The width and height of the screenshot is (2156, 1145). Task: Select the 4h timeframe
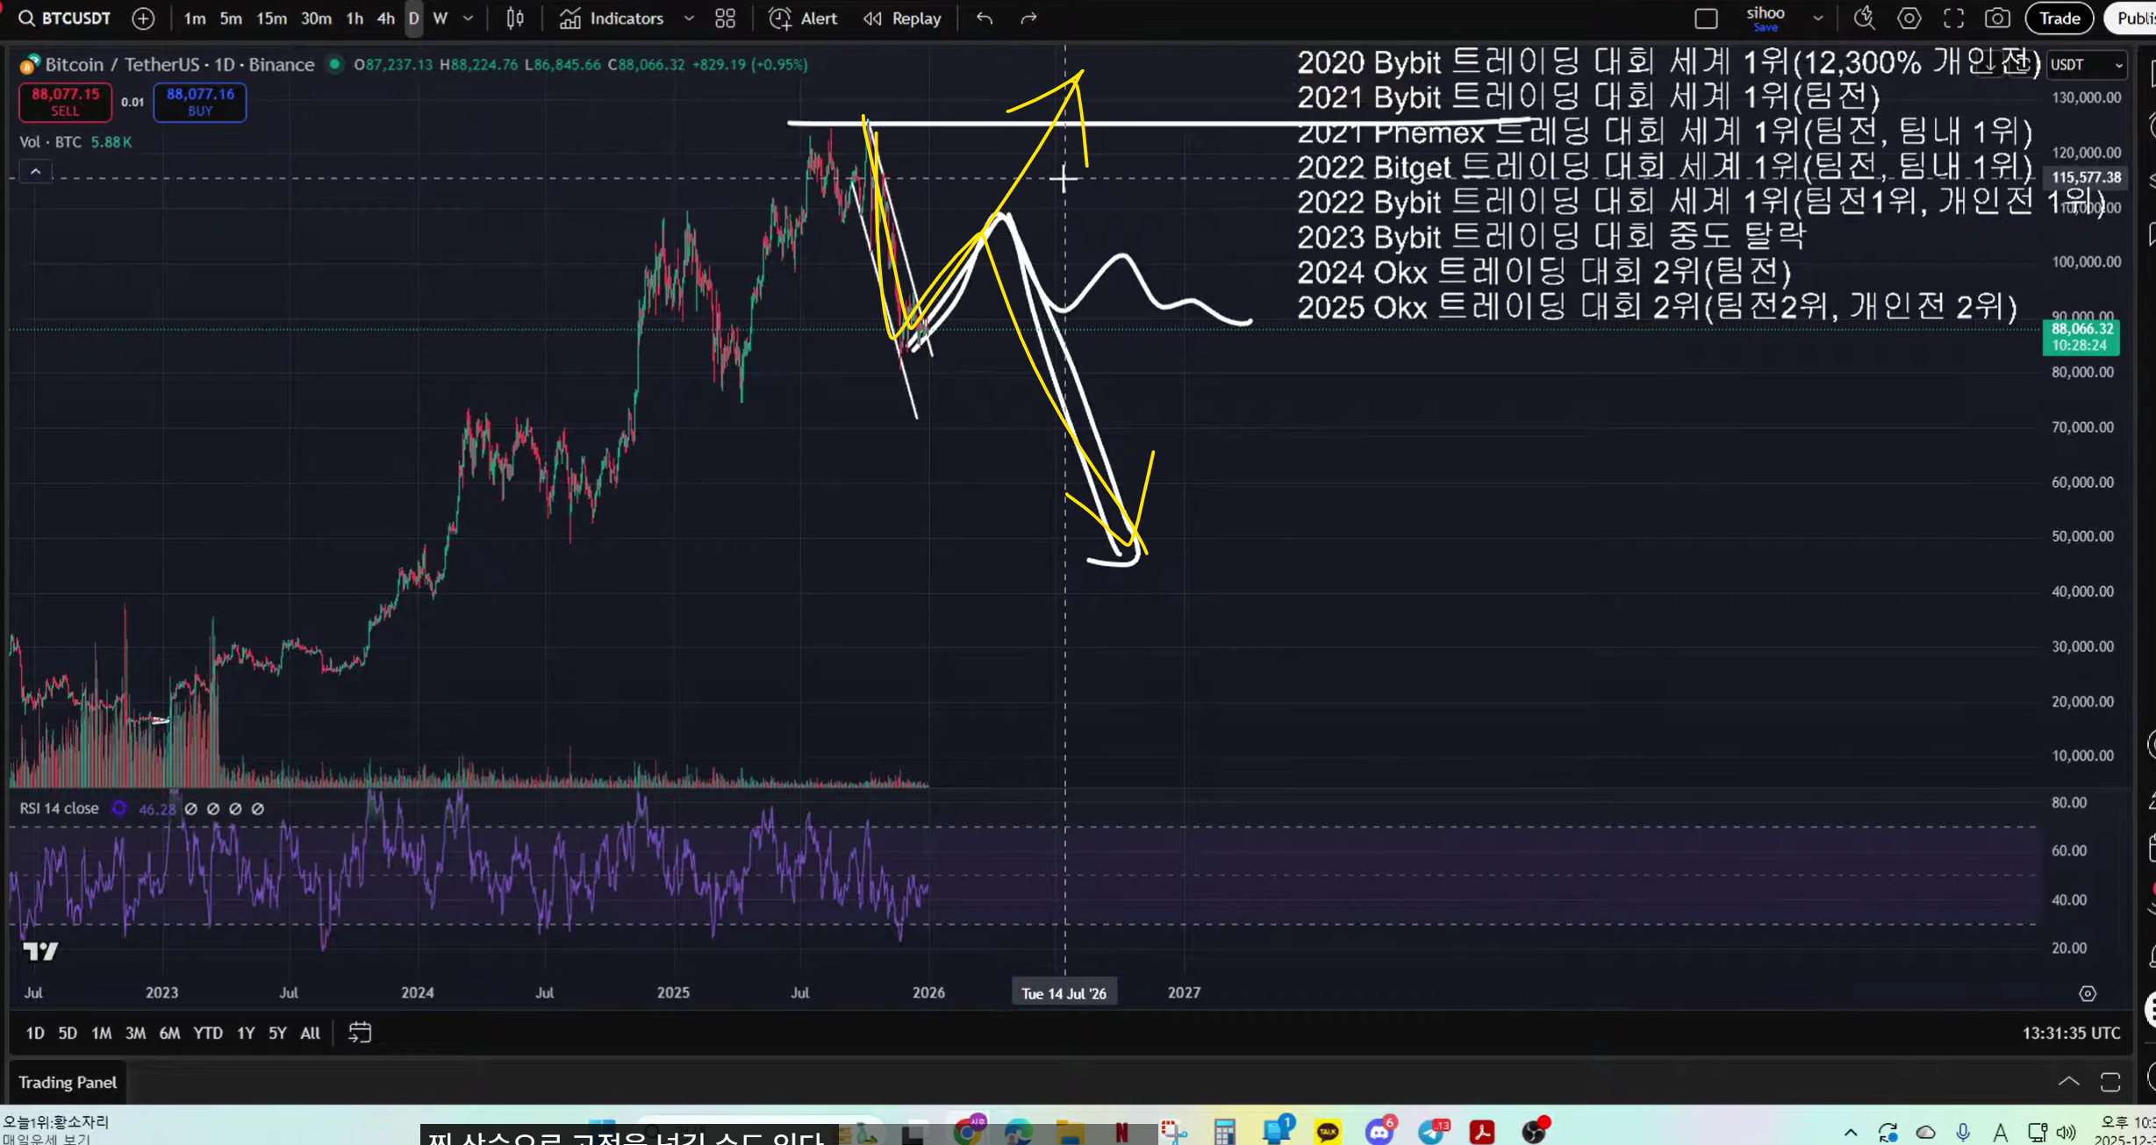[x=385, y=18]
